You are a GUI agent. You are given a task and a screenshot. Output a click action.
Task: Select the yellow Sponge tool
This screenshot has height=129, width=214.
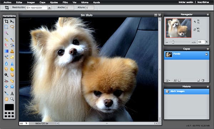tap(12, 69)
